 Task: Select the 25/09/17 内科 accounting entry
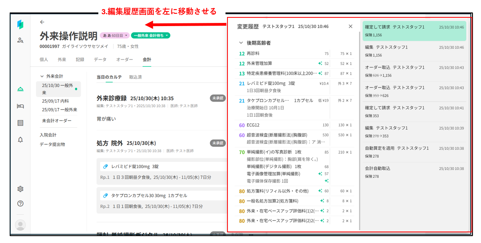coord(55,101)
